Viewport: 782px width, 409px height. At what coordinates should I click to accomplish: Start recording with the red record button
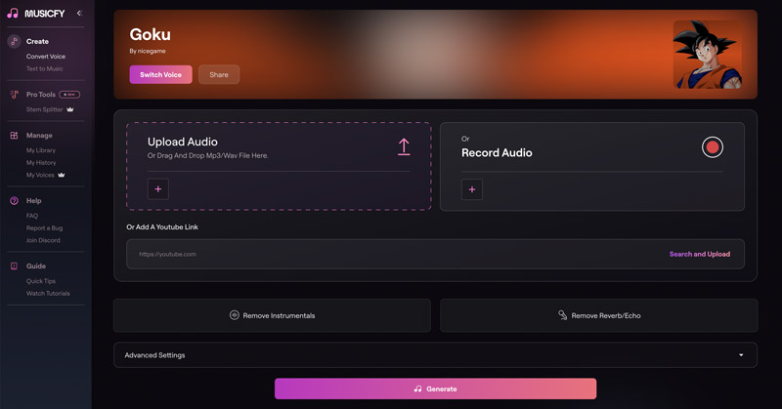click(x=713, y=147)
